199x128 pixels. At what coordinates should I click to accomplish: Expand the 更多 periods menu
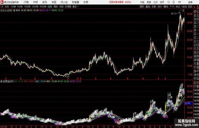click(75, 7)
